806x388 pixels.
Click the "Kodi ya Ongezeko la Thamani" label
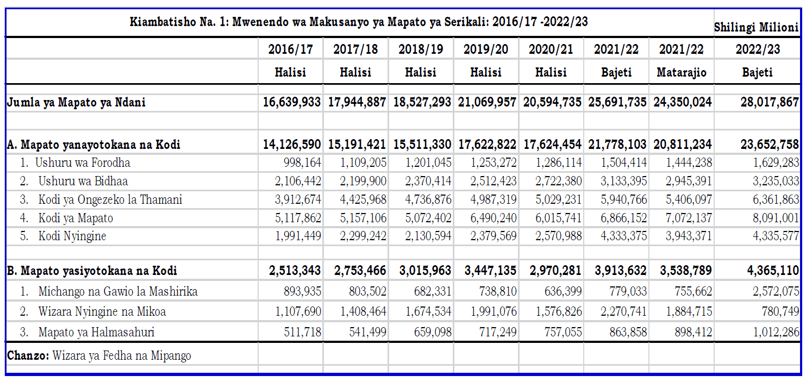pyautogui.click(x=110, y=199)
